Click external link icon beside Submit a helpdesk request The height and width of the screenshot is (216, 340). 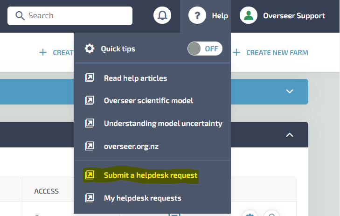[x=90, y=174]
